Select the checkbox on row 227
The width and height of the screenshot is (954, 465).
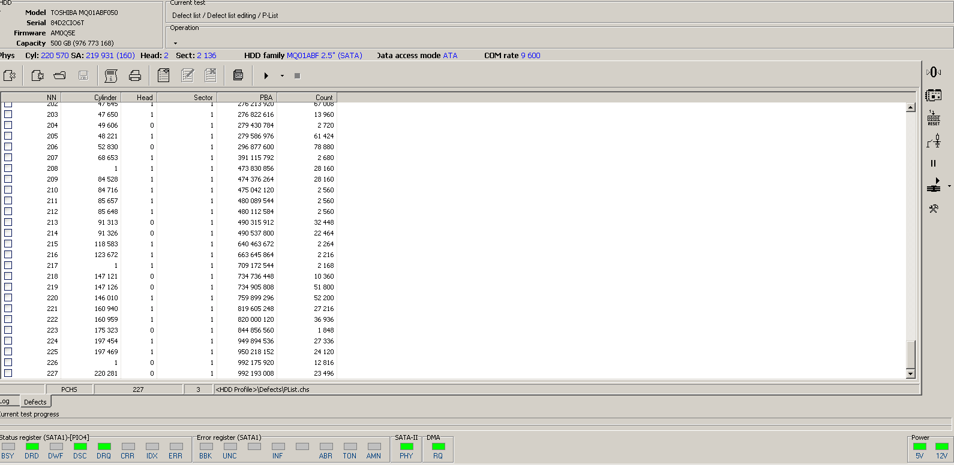click(8, 373)
